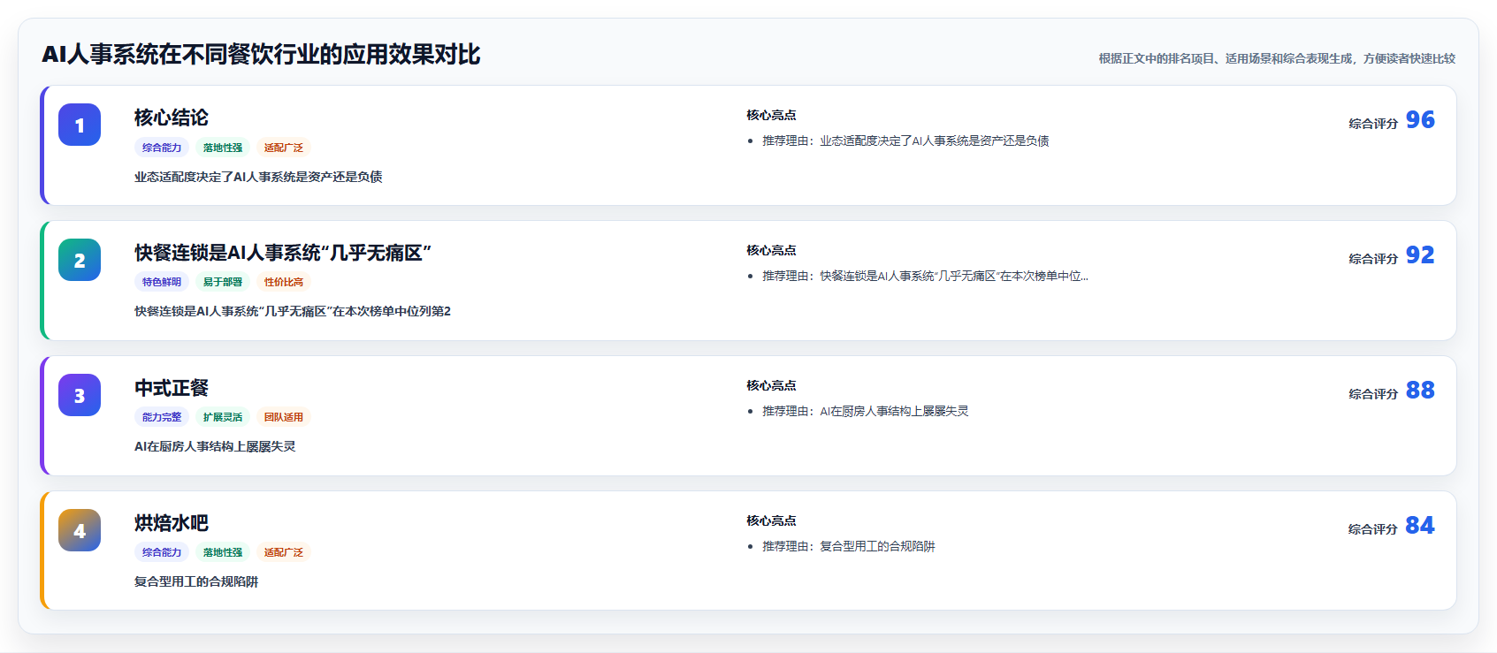Click 核心亮点 label in 烘焙水吧 card
This screenshot has width=1497, height=653.
[771, 520]
